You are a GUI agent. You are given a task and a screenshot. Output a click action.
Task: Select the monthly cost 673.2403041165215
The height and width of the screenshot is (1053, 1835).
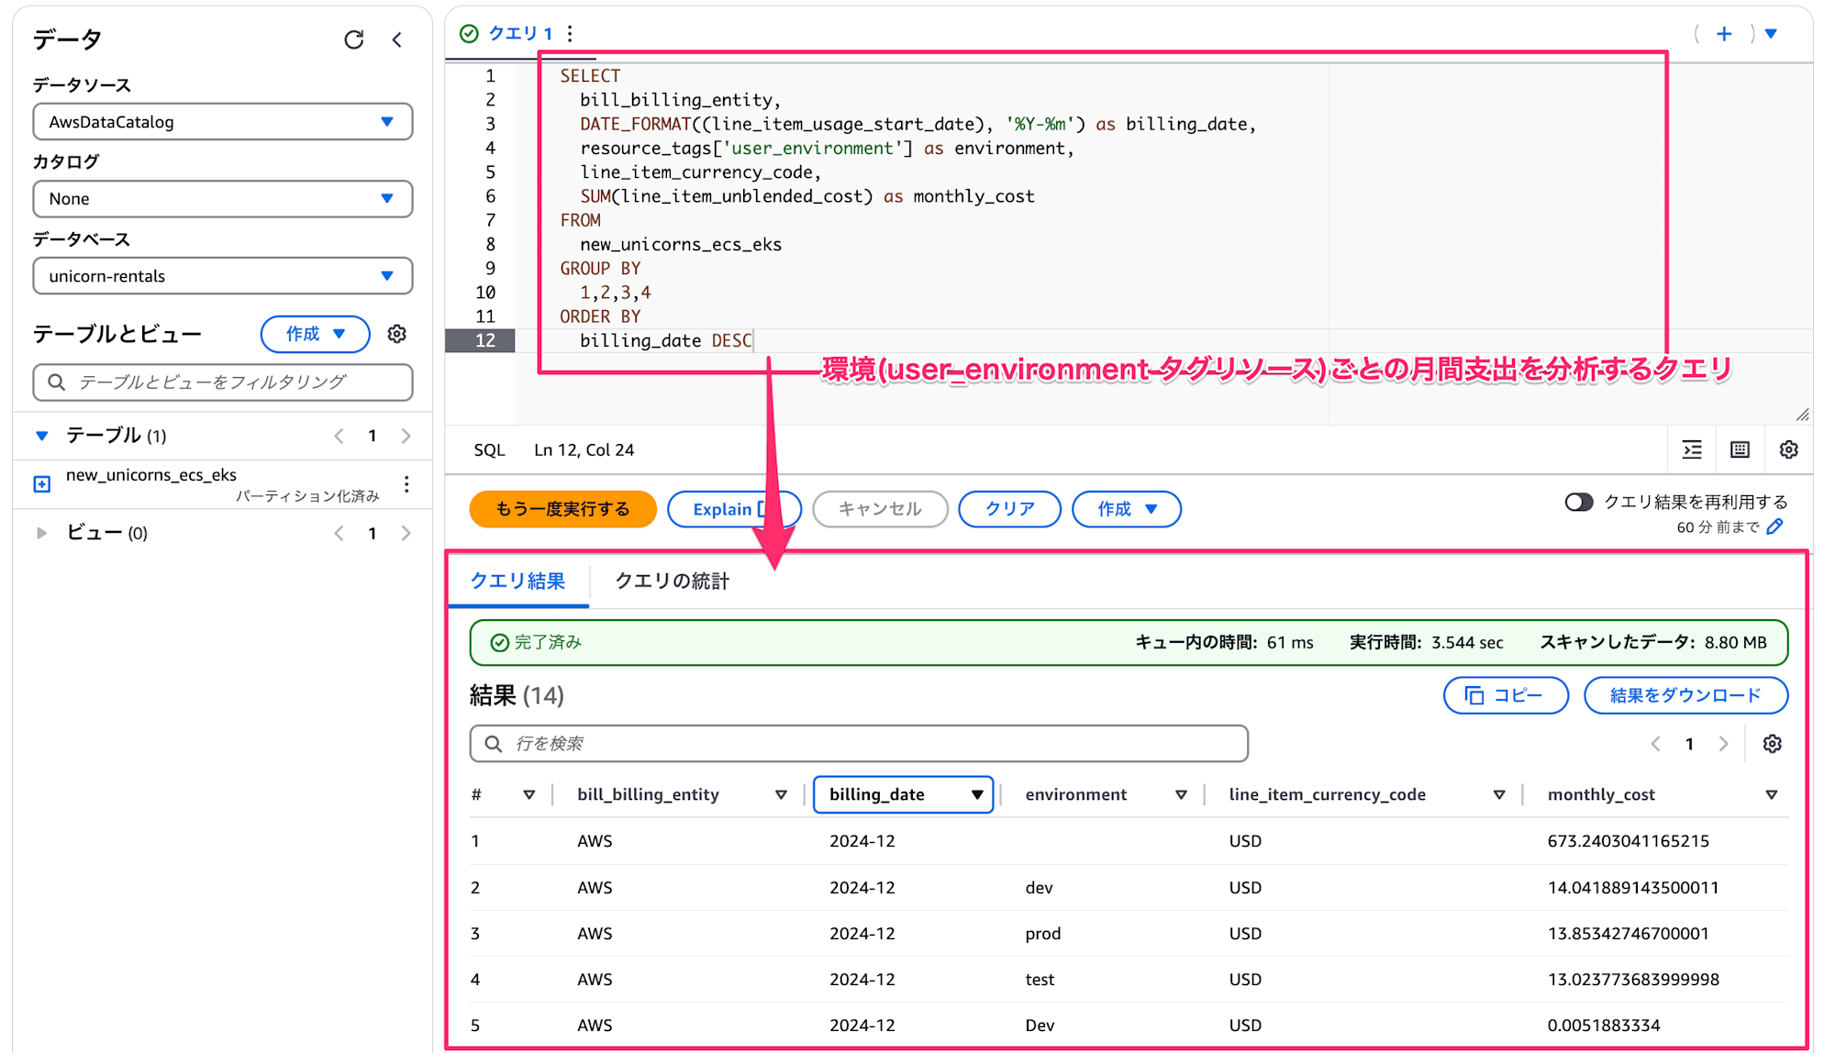click(x=1628, y=841)
